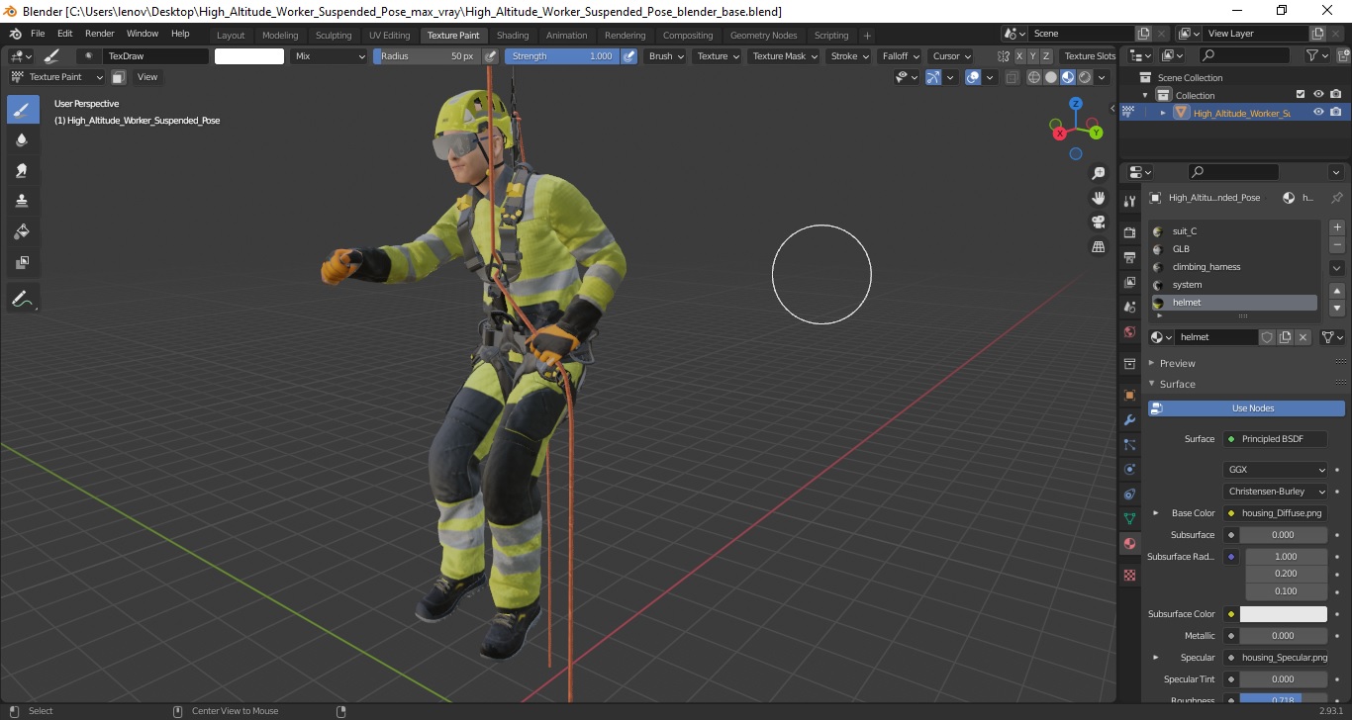Hide High_Altitude_Worker object eye icon
This screenshot has width=1352, height=720.
(x=1318, y=113)
